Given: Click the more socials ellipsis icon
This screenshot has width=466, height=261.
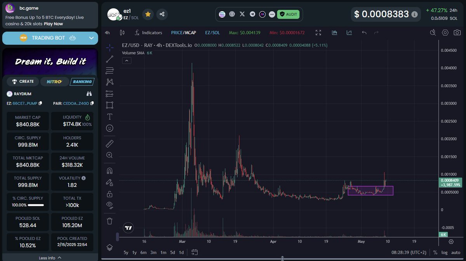Looking at the screenshot, I should 272,14.
